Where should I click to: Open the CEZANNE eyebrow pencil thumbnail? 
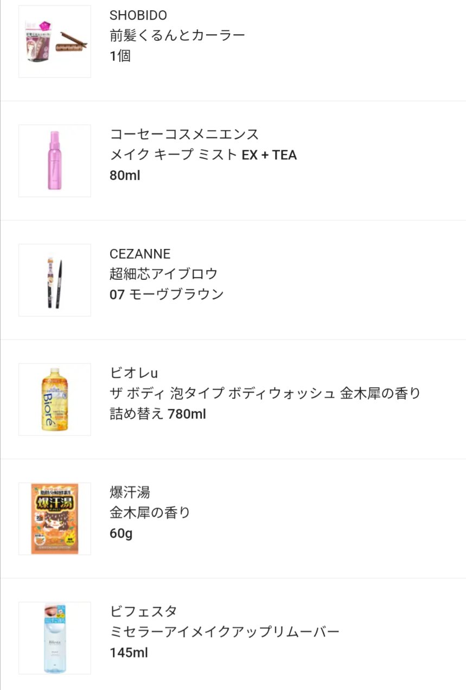coord(54,280)
